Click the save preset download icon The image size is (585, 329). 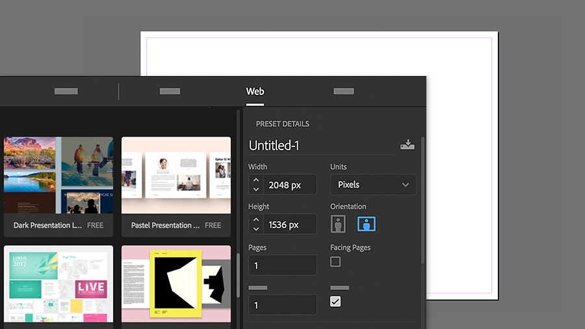pos(408,145)
